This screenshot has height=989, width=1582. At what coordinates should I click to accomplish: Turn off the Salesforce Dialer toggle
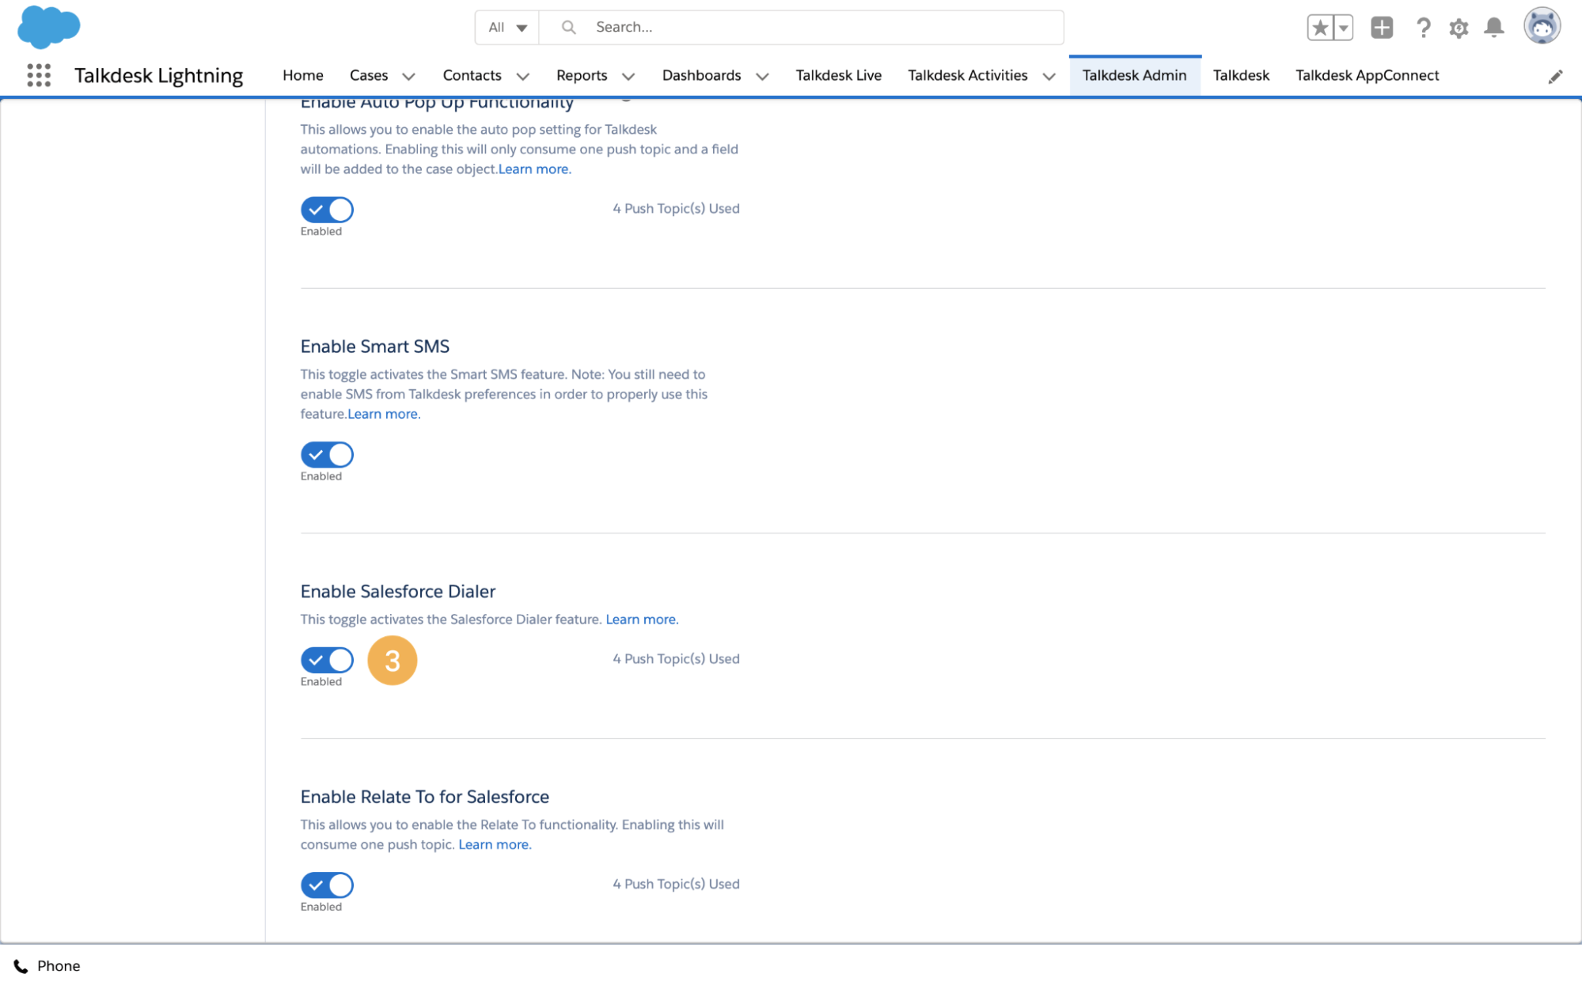(x=326, y=660)
